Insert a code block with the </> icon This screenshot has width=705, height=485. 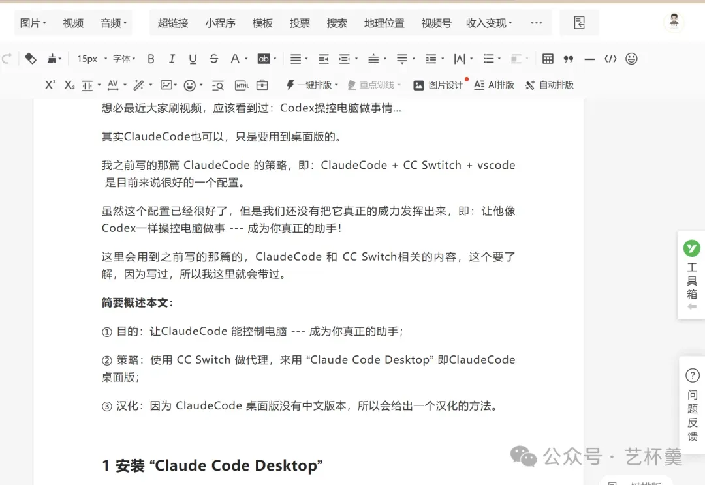coord(610,59)
